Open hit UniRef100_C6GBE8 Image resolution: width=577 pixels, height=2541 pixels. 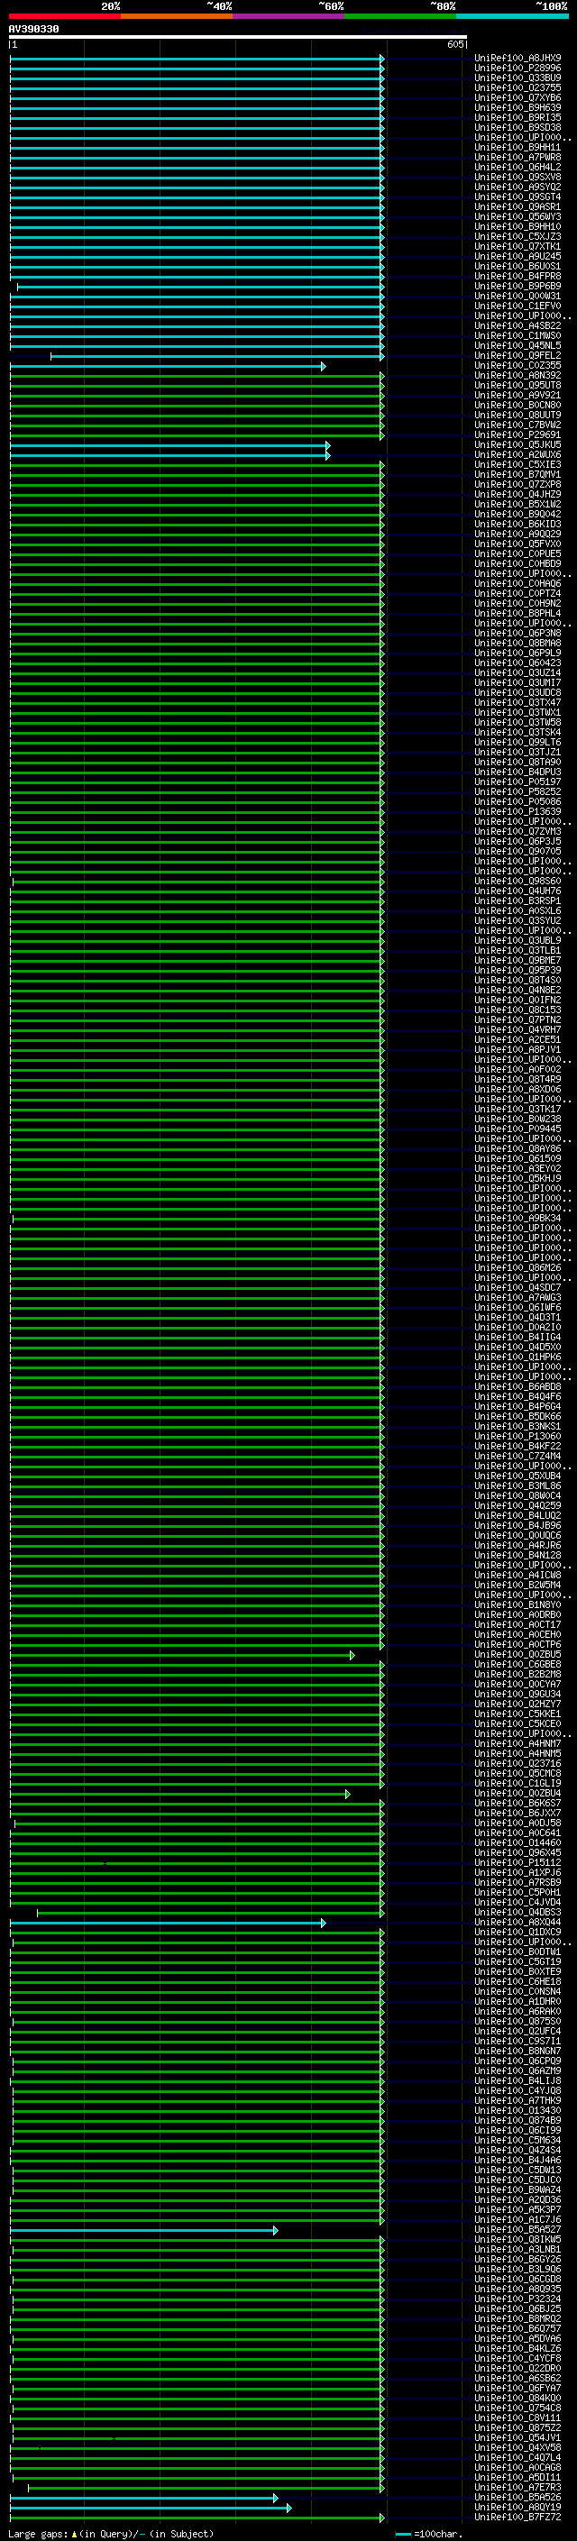click(x=517, y=1664)
